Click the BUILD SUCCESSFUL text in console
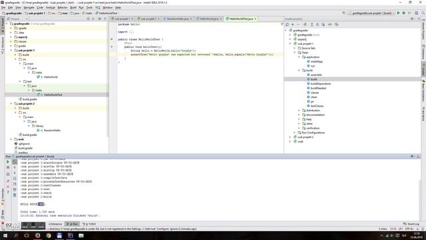 (32, 204)
